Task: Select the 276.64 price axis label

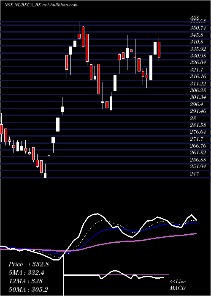Action: [198, 132]
